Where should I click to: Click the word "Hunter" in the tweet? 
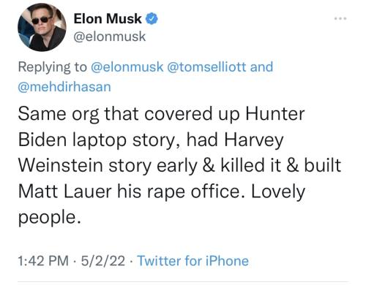click(275, 114)
